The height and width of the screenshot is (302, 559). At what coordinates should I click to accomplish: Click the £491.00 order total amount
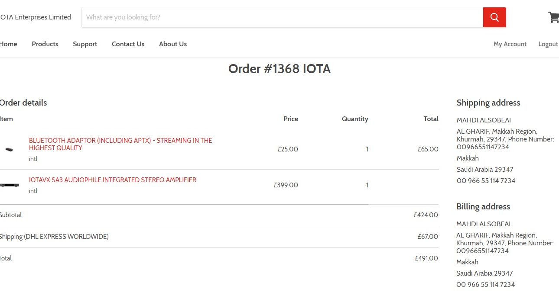click(426, 258)
